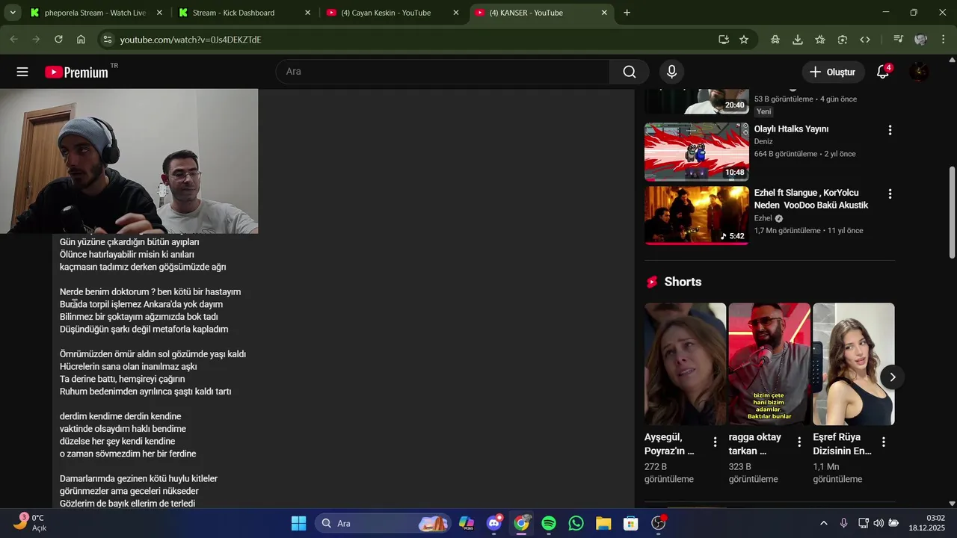Open the system volume speaker icon
This screenshot has width=957, height=538.
[x=878, y=523]
